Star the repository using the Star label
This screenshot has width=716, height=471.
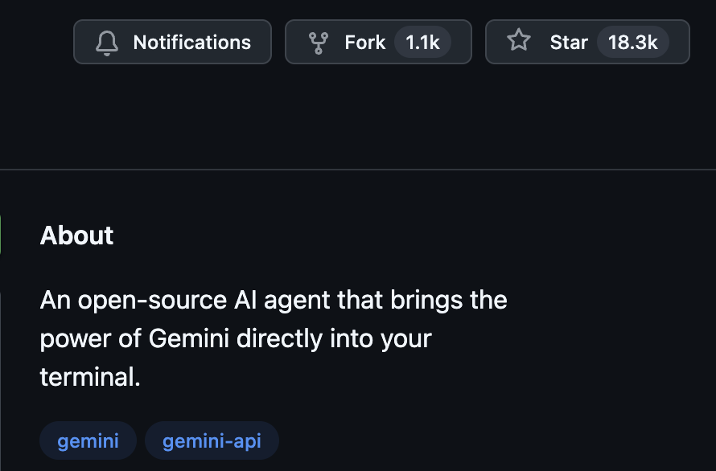click(569, 43)
